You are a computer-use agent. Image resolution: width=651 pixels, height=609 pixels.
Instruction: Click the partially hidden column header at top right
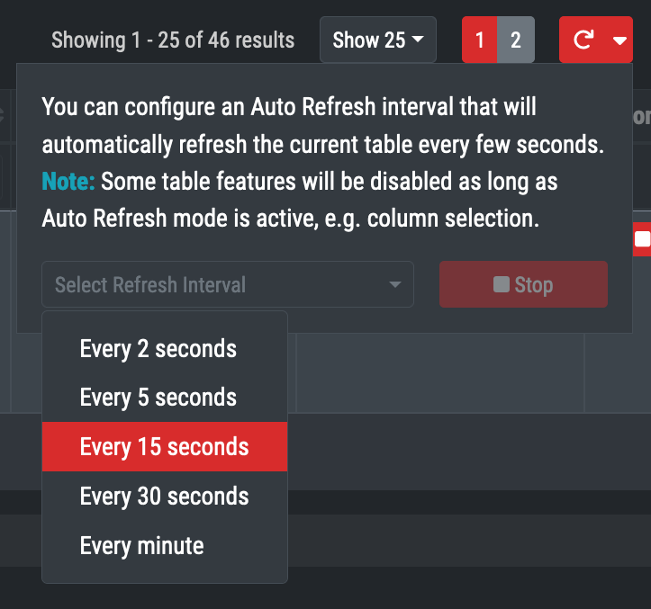click(x=640, y=117)
